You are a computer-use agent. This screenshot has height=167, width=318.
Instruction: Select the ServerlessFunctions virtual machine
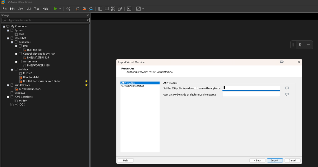[x=30, y=89]
